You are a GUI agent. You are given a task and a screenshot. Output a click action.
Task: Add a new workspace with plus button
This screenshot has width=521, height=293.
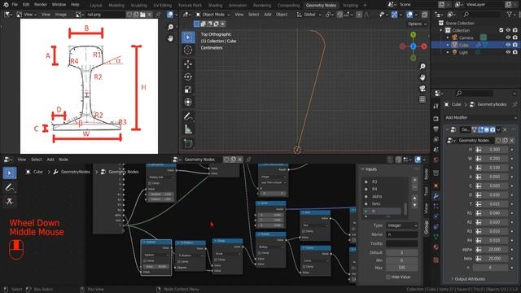point(365,6)
